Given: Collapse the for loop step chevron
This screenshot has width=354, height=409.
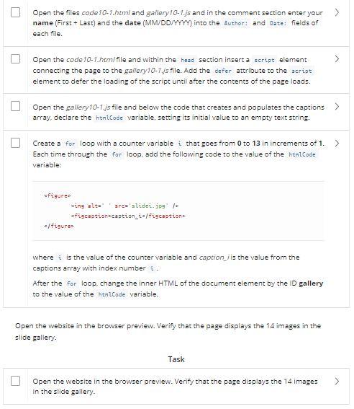Looking at the screenshot, I should click(337, 144).
